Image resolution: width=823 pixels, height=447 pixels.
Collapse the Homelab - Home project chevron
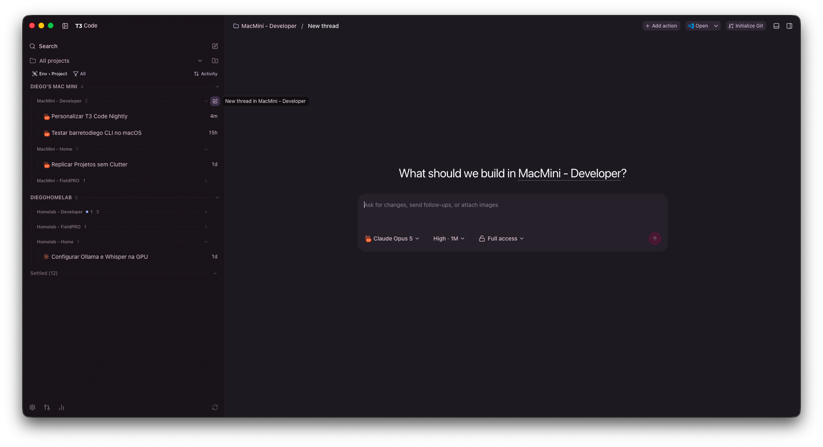tap(206, 242)
